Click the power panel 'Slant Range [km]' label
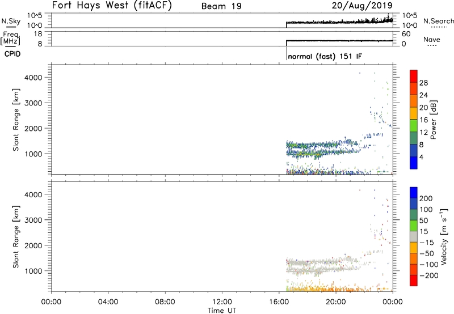 (16, 120)
